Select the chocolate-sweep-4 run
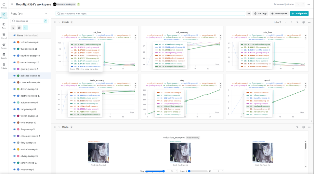The width and height of the screenshot is (314, 174). coord(30,136)
